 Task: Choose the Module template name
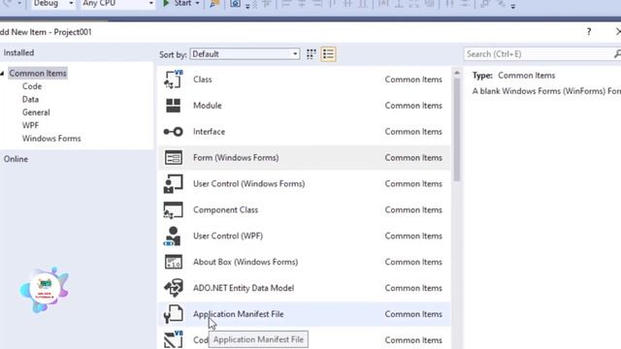coord(208,106)
